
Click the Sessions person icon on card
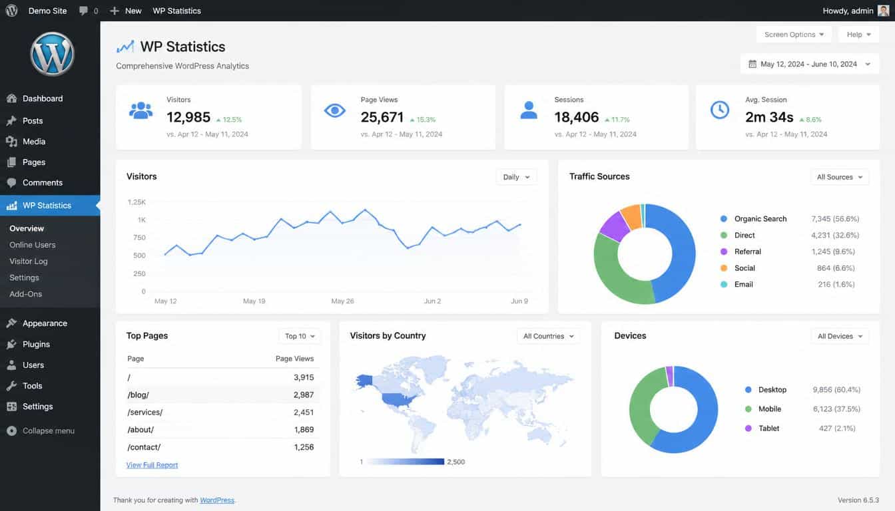coord(529,110)
